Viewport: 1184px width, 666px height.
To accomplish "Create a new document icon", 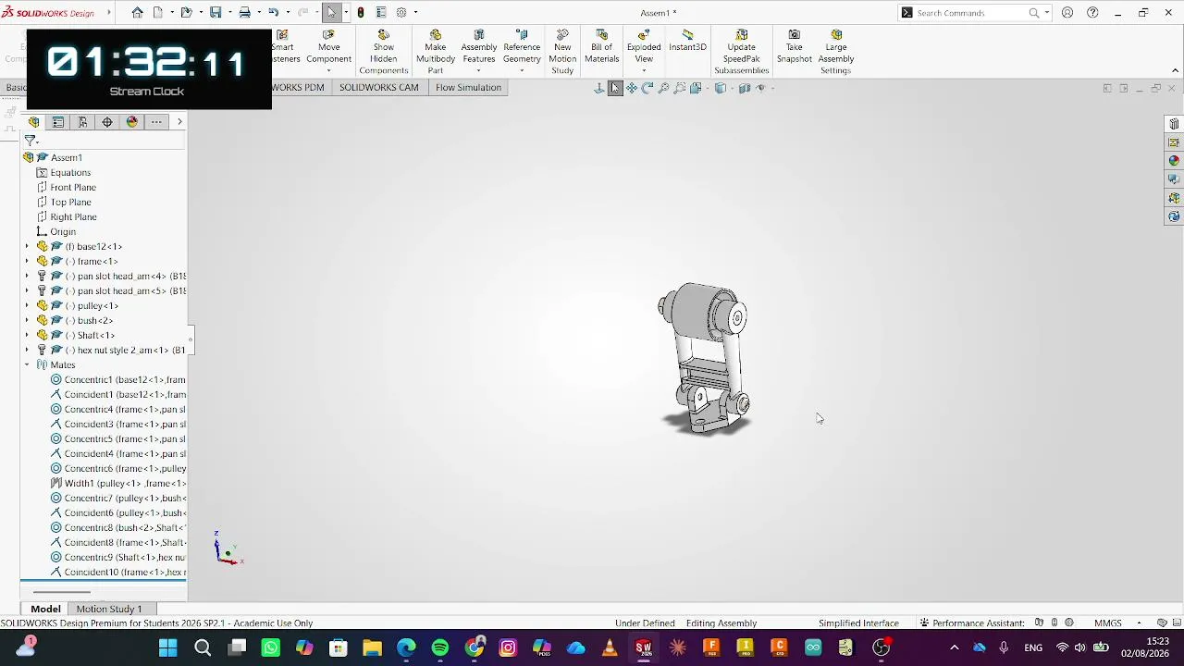I will coord(158,12).
